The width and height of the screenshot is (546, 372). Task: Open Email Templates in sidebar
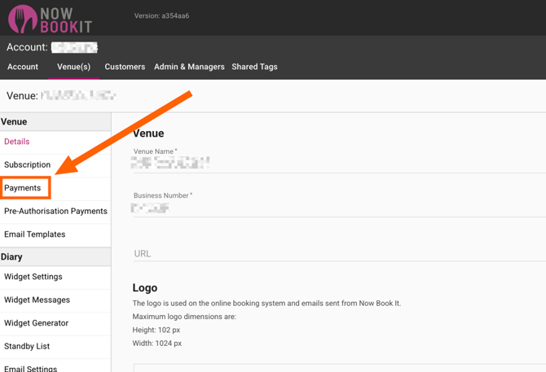point(35,234)
